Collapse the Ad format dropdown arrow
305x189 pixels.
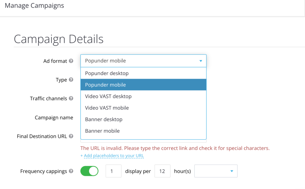201,61
